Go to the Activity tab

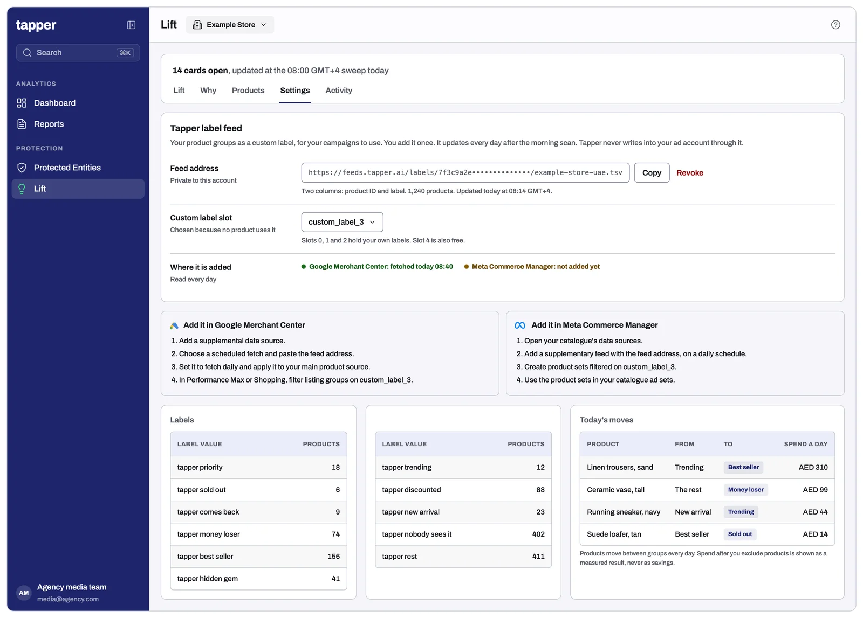[339, 91]
